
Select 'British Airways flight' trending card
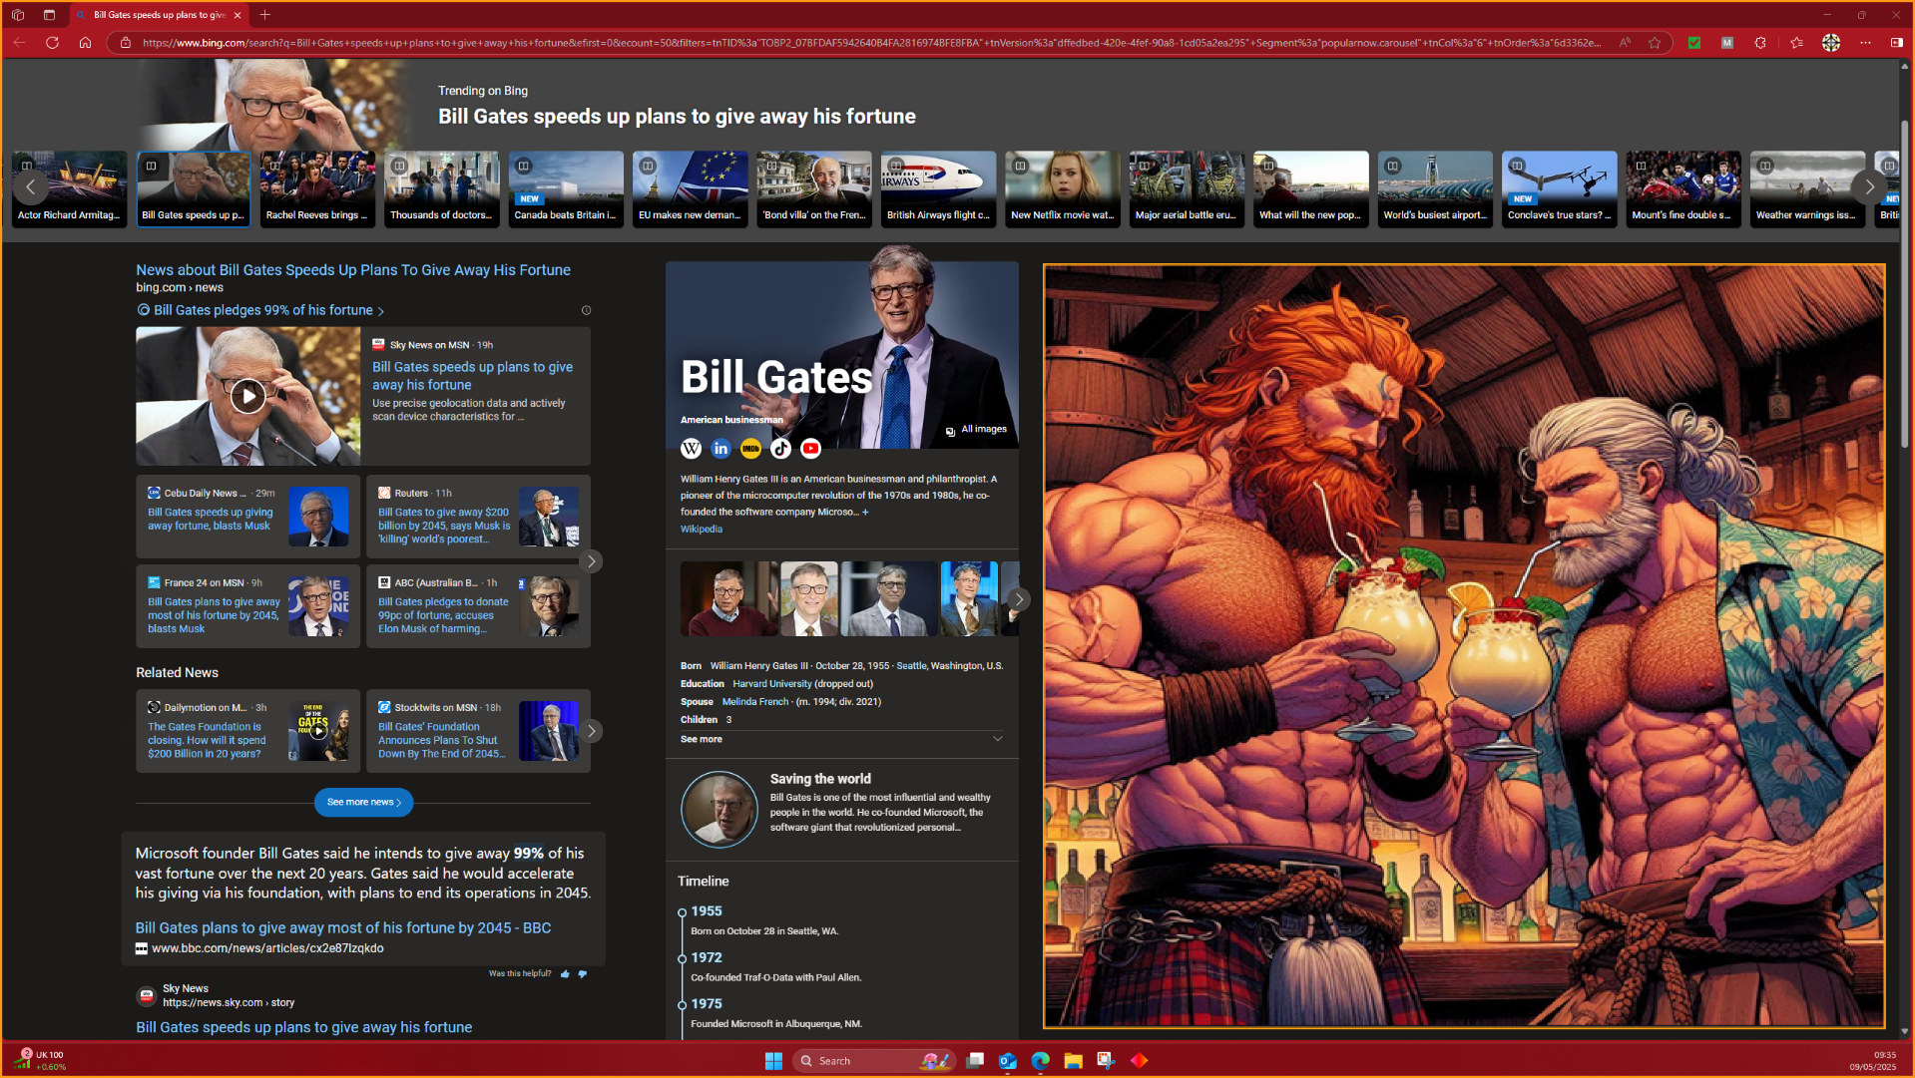938,188
